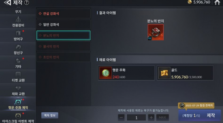Select the 초인의 반지 recipe
223x123 pixels.
click(x=64, y=57)
